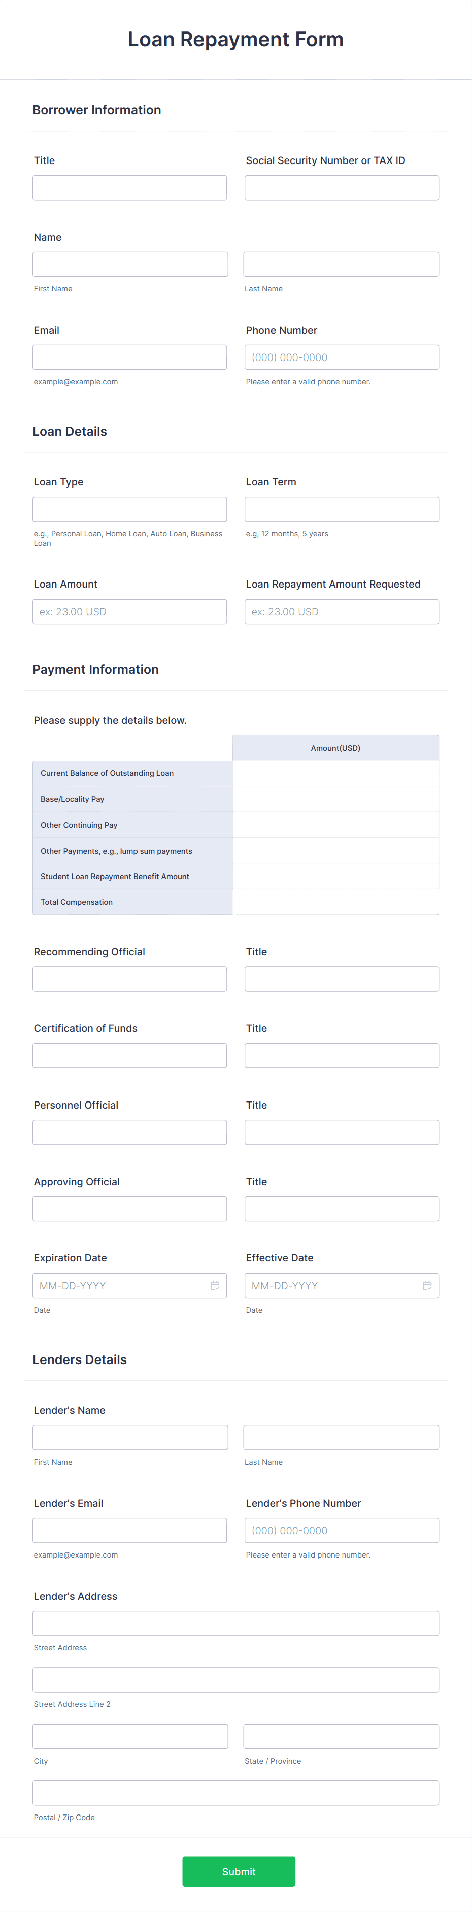Click the Postal / Zip Code field
Screen dimensions: 472x1912
[235, 1793]
